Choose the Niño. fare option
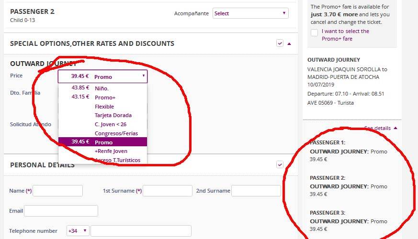The image size is (418, 239). coord(102,88)
